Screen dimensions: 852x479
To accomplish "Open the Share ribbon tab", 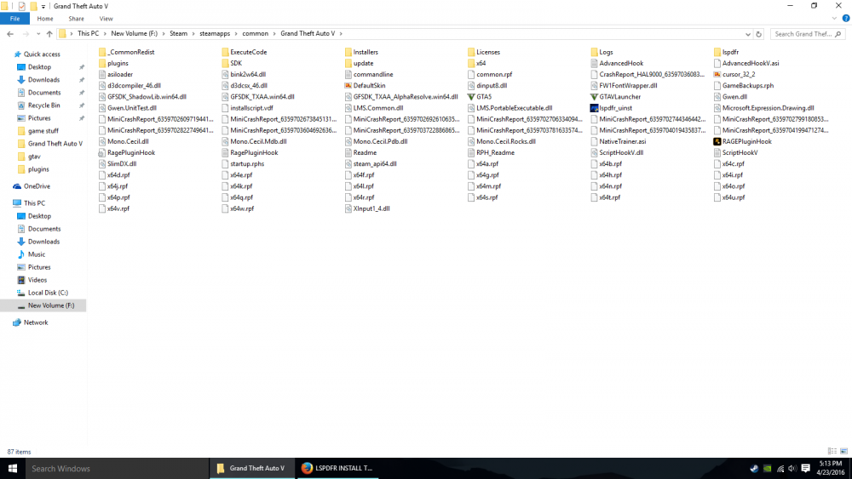I will click(76, 19).
